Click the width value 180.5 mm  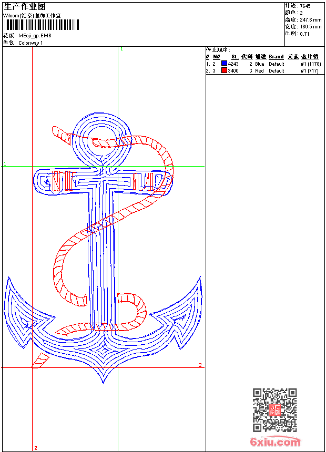(x=310, y=26)
